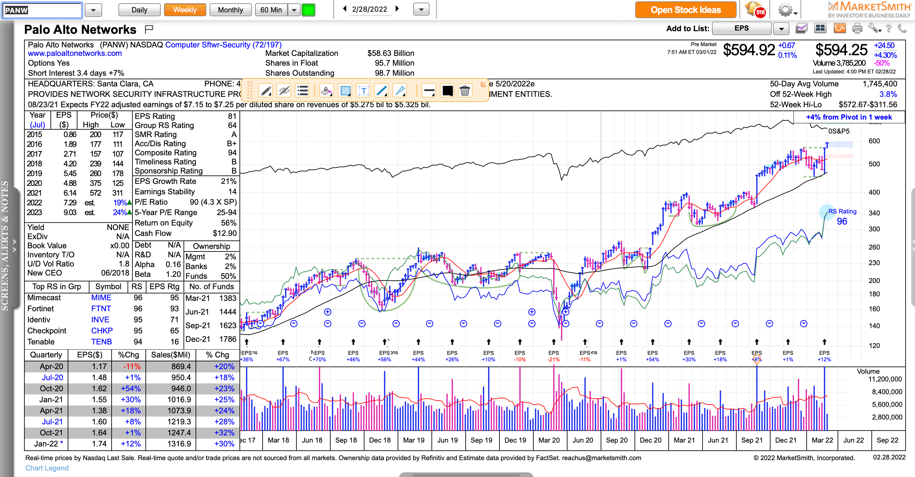Open the black color swatch picker
The height and width of the screenshot is (477, 915).
pyautogui.click(x=447, y=91)
